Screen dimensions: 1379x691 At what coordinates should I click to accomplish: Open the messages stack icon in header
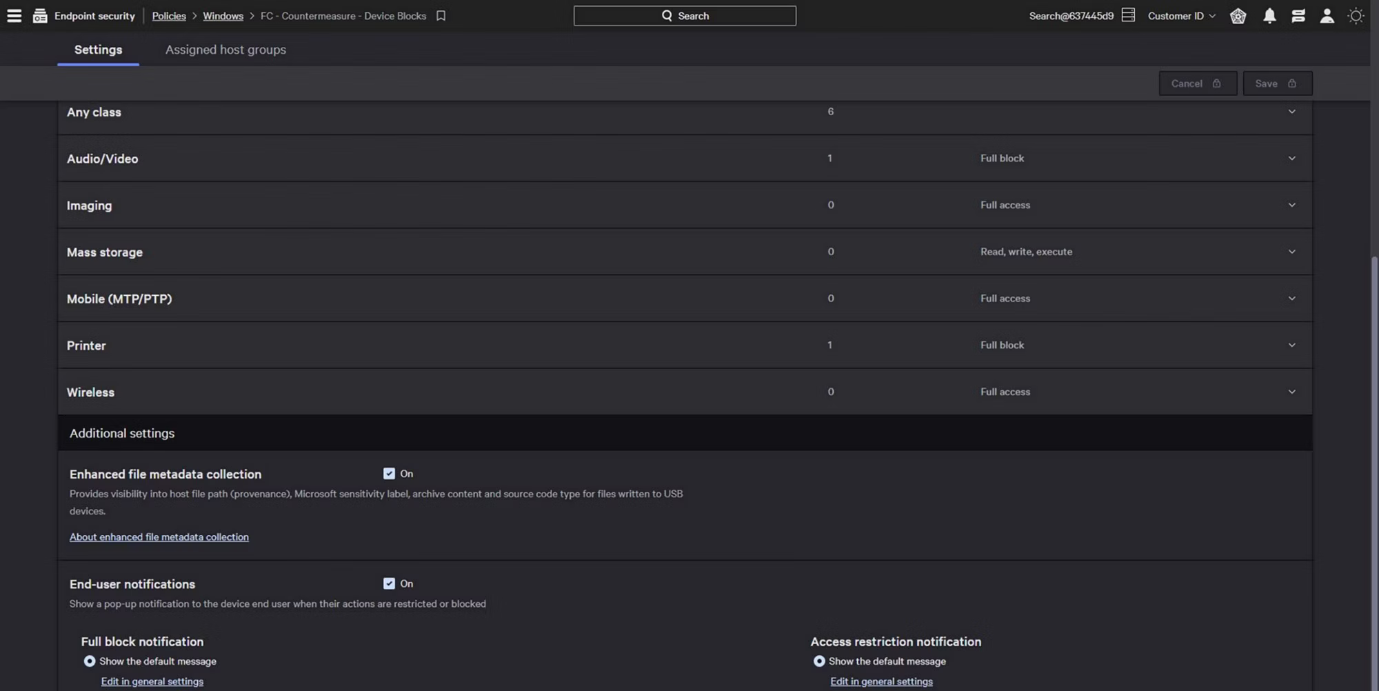point(1298,15)
